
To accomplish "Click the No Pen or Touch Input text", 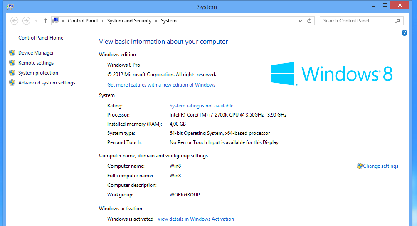I will coord(224,142).
